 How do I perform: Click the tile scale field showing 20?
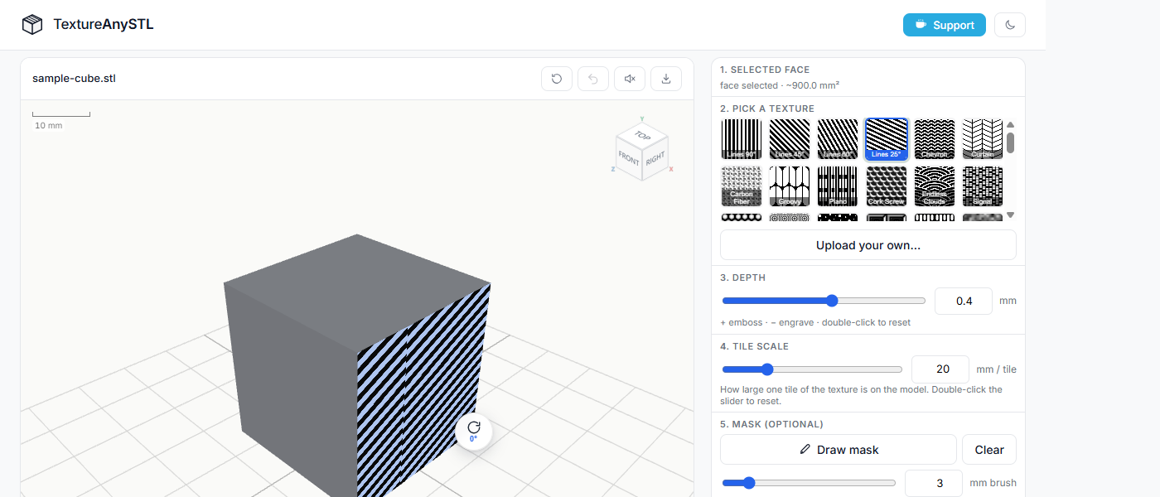[x=940, y=369]
